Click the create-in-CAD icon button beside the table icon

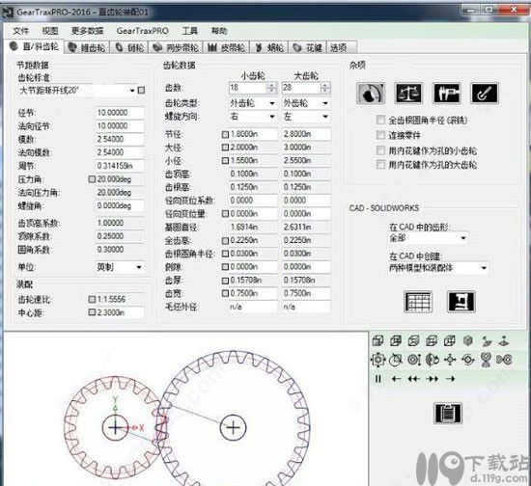click(461, 302)
